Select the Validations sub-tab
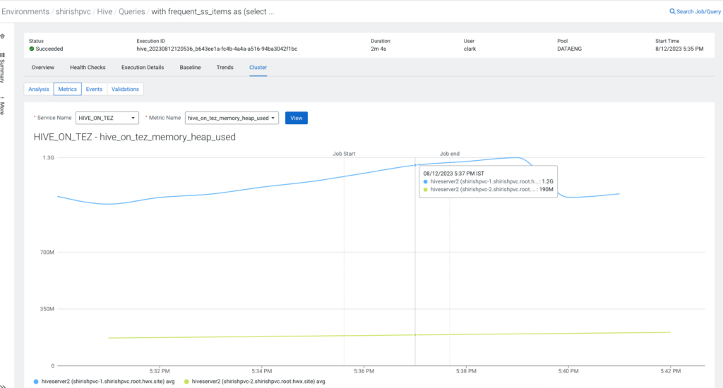 pos(125,89)
